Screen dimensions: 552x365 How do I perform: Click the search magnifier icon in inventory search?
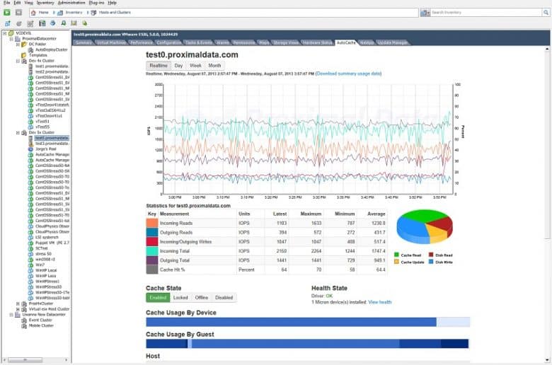point(546,13)
